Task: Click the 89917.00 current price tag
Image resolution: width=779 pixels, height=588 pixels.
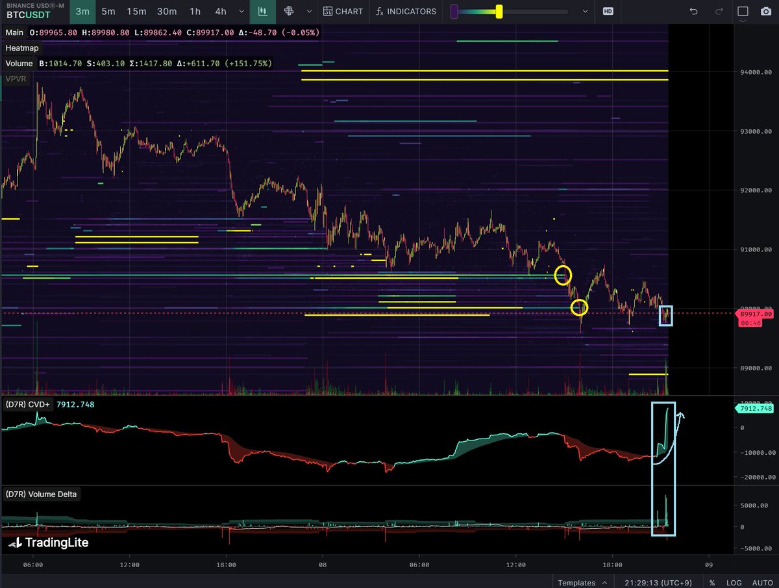Action: (756, 314)
